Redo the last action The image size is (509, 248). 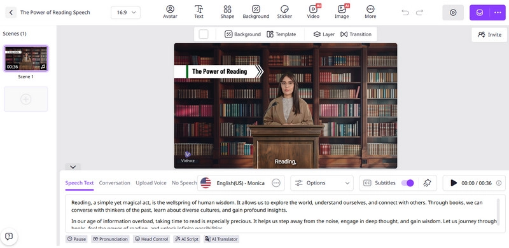click(419, 13)
